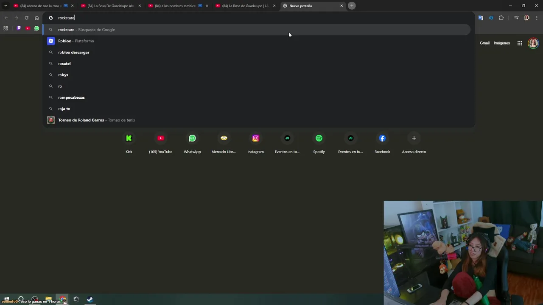Close the Nueva pestaña tab
The height and width of the screenshot is (305, 543).
click(341, 6)
